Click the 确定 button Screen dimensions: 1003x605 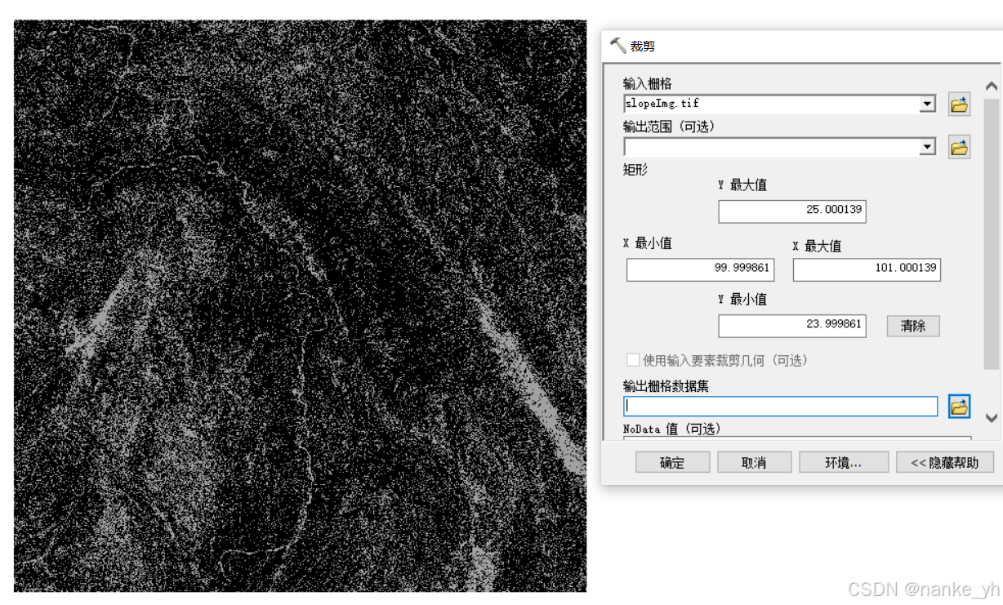(x=672, y=462)
